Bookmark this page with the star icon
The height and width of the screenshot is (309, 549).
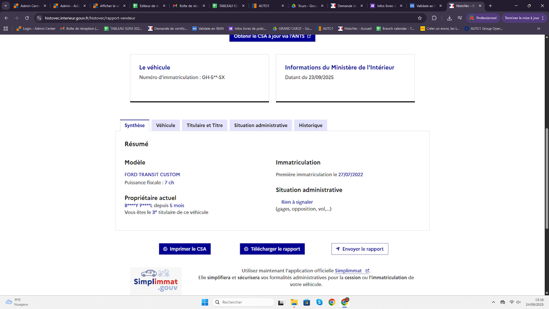click(420, 18)
